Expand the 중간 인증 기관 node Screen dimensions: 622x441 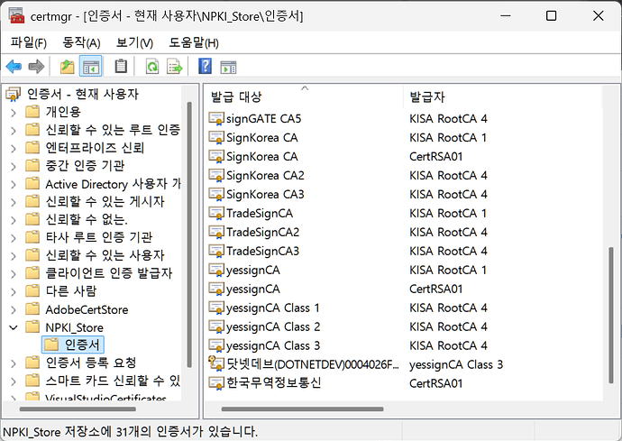14,166
